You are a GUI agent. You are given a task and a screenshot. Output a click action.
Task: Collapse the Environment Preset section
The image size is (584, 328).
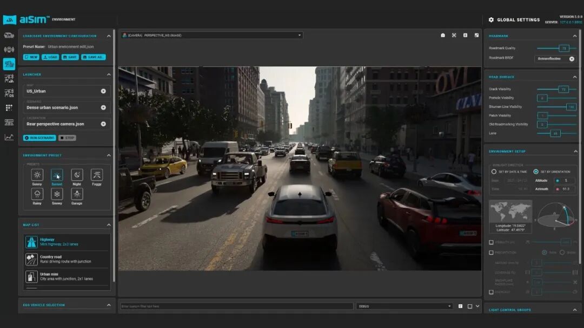[x=109, y=155]
